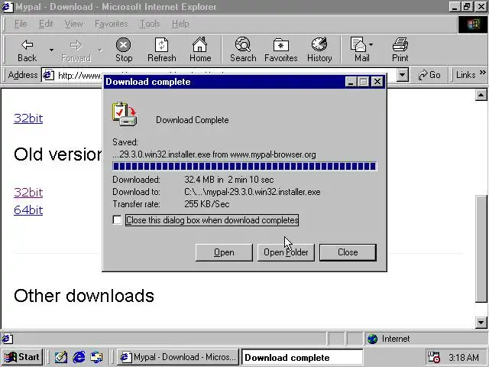Expand the Mail button dropdown arrow
The height and width of the screenshot is (367, 489).
[371, 44]
